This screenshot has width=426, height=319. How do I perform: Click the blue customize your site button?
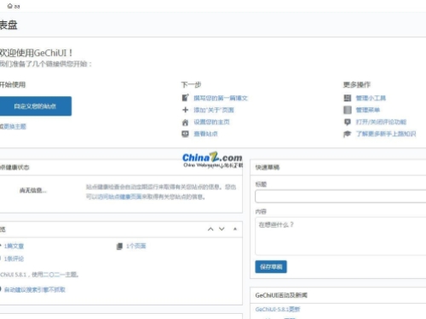click(x=35, y=106)
